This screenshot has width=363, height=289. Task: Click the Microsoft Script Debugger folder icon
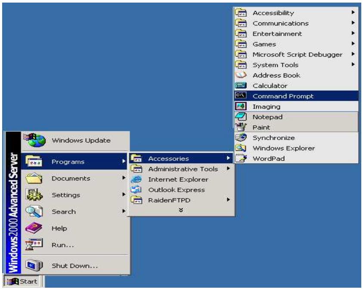tap(241, 54)
